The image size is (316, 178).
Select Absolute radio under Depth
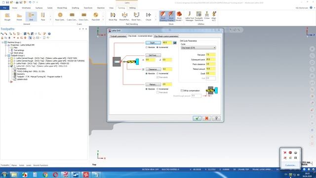[147, 47]
